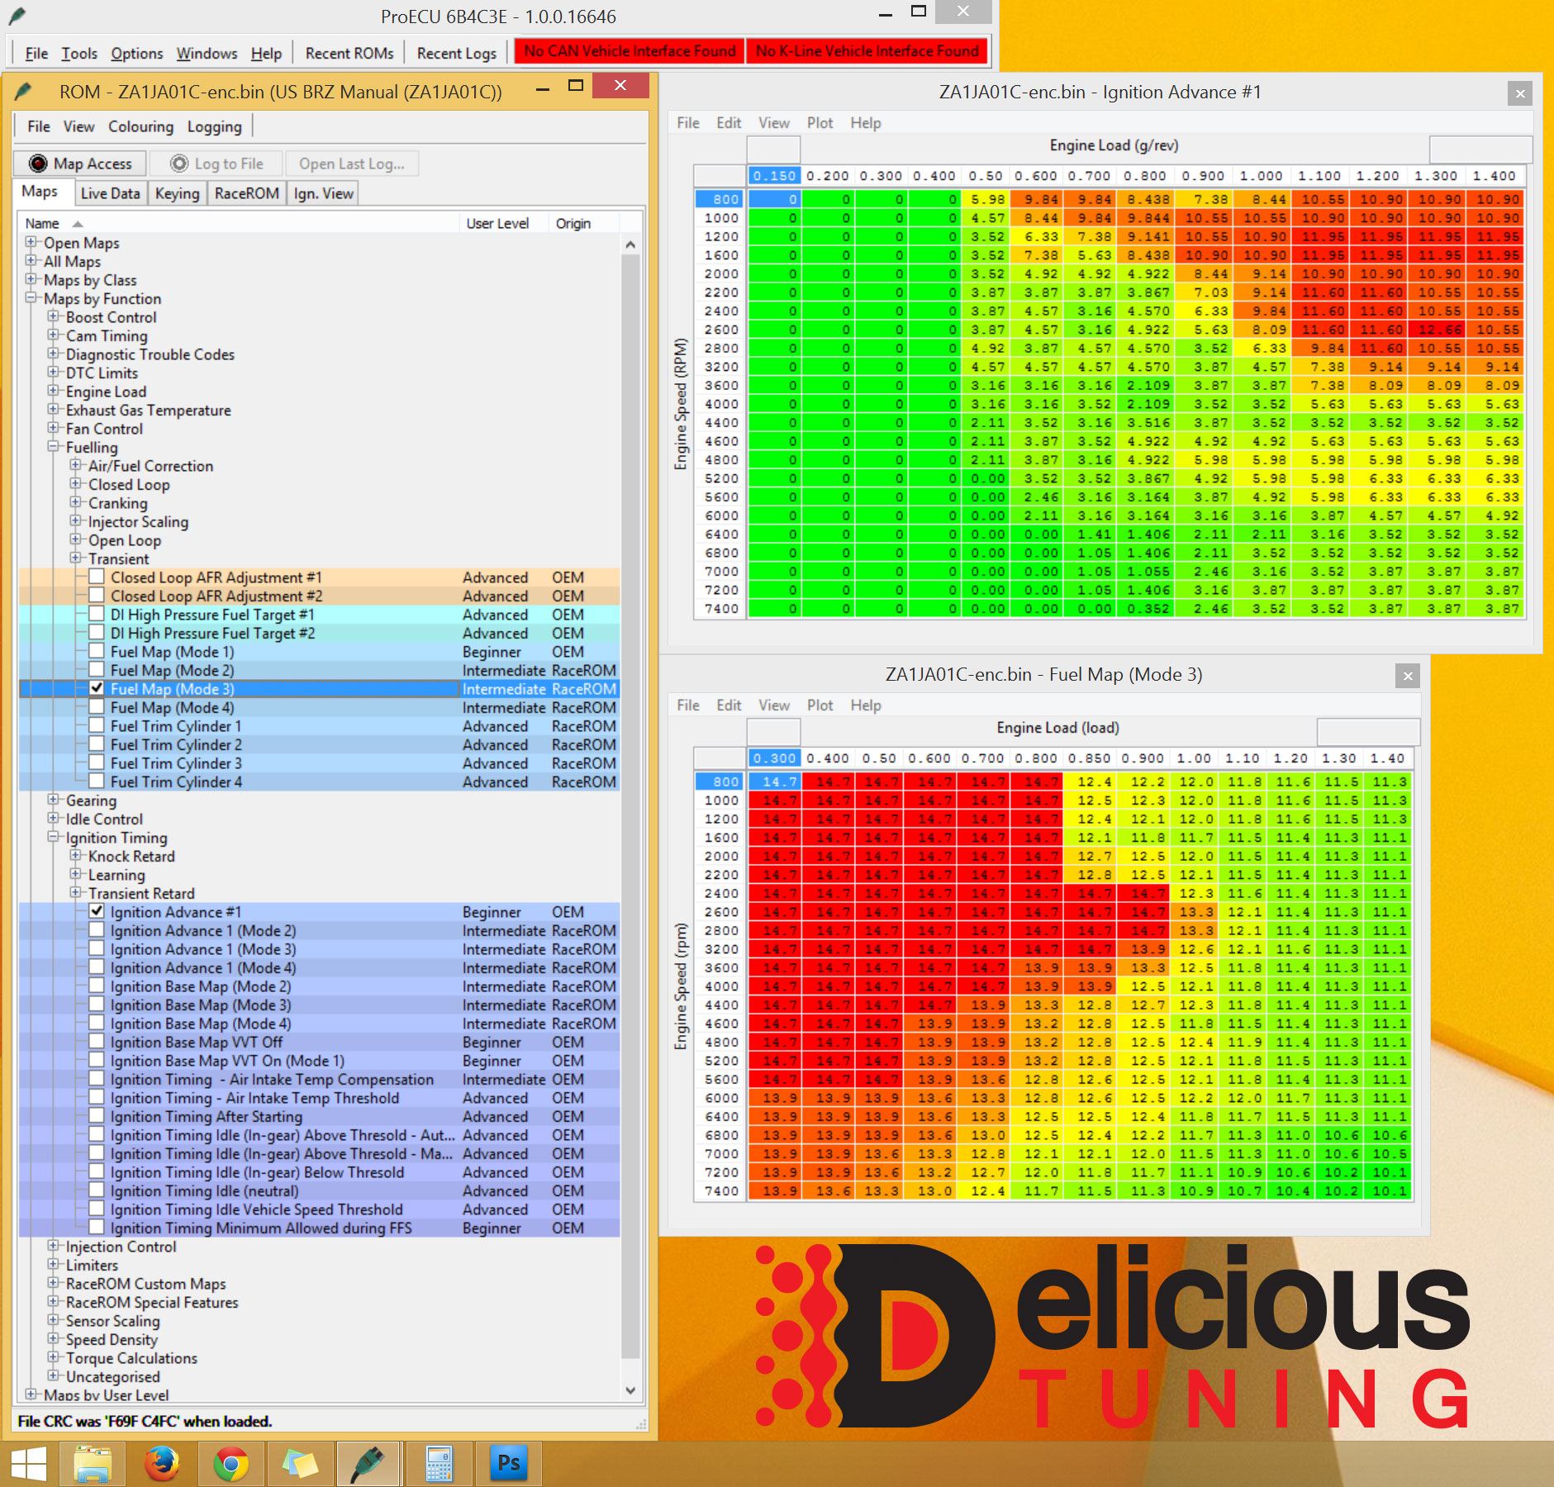
Task: Launch Chrome from the taskbar
Action: click(x=230, y=1464)
